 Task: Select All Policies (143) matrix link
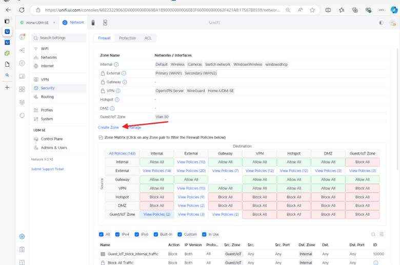[122, 154]
